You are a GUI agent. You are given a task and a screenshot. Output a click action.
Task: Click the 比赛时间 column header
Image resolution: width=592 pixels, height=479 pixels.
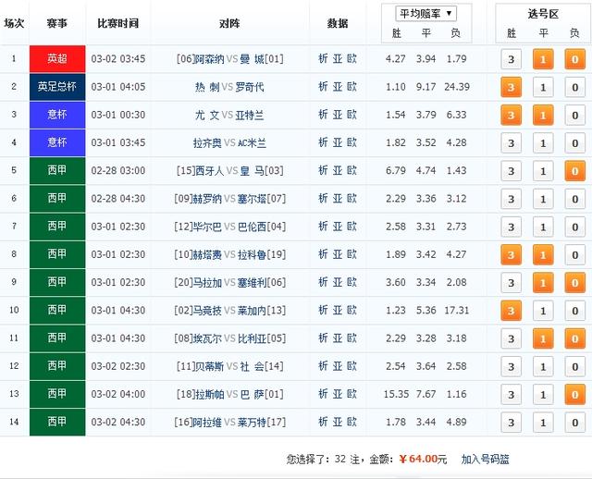point(117,23)
